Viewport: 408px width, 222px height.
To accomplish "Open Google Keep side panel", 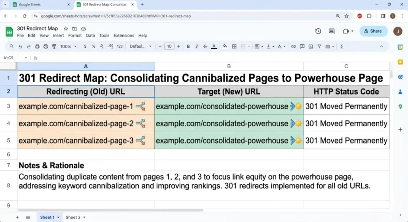I will (x=400, y=62).
